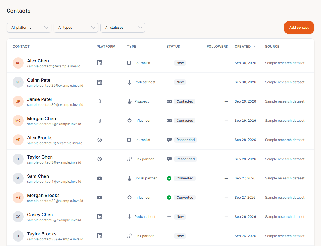Click speech bubble icon for Taylor Chen
Viewport: 321px width, 246px height.
[169, 159]
